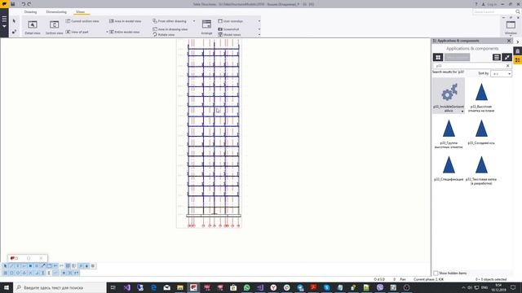
Task: Select p33_Спецификация component
Action: 449,168
